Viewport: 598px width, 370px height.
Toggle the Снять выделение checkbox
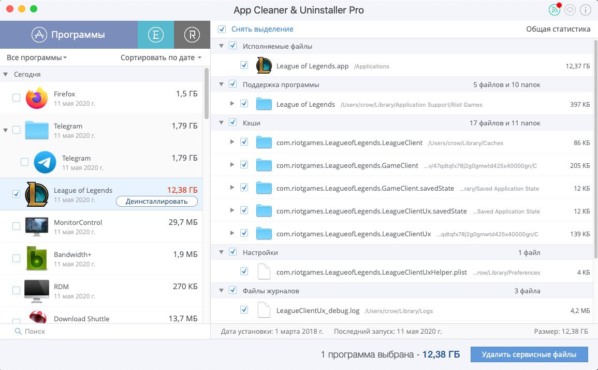[x=222, y=29]
